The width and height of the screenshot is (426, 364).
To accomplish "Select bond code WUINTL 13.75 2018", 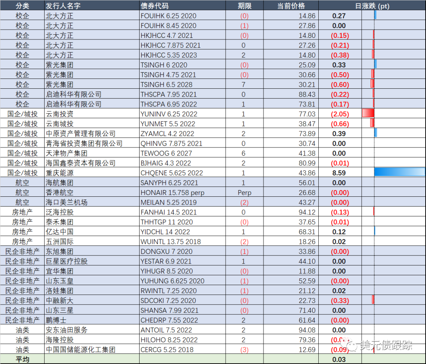I will 171,241.
